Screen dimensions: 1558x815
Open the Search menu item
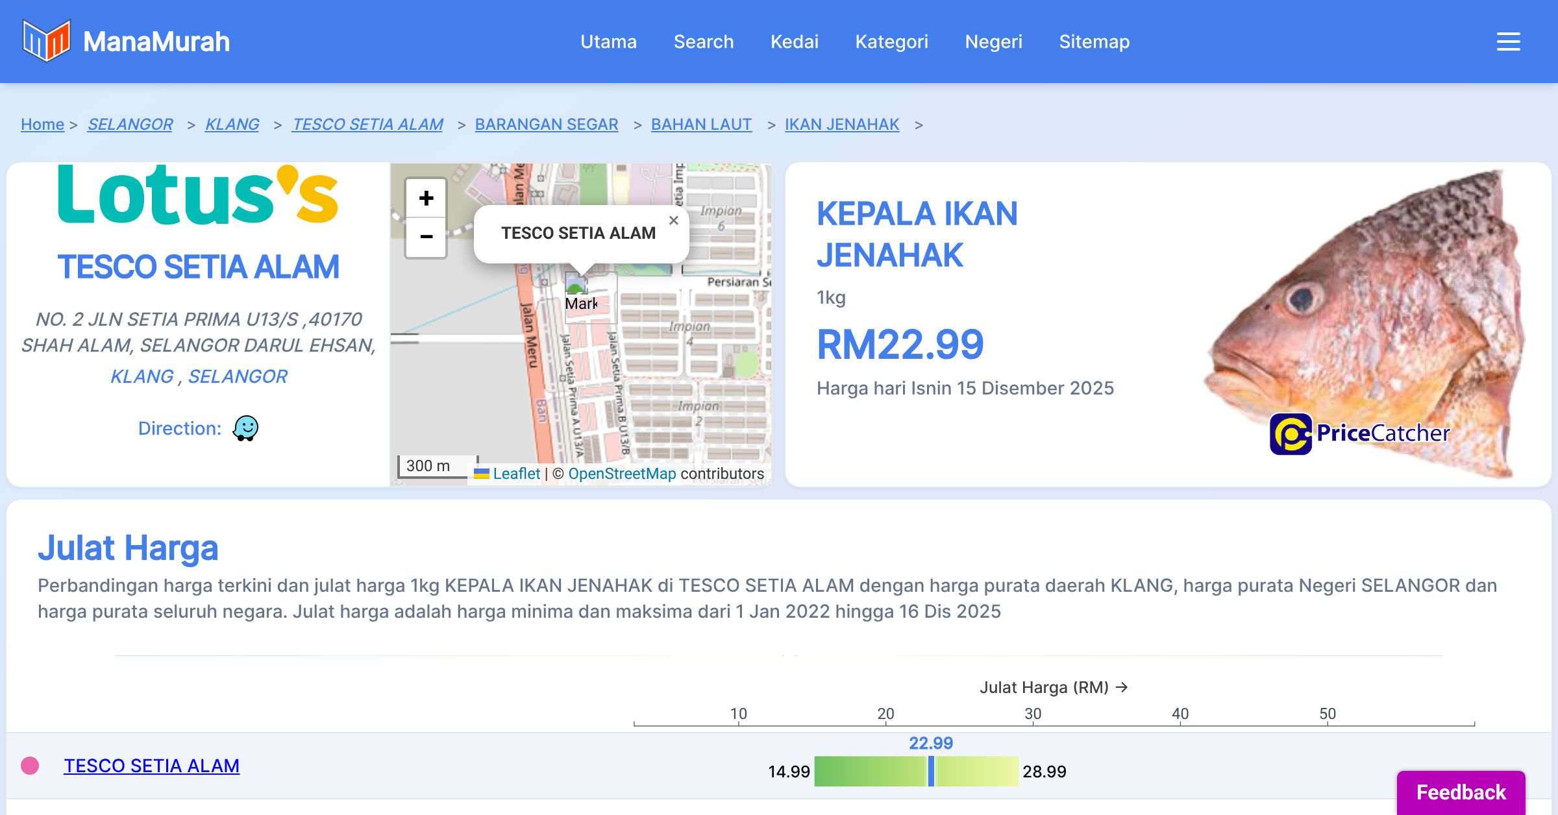[x=703, y=42]
